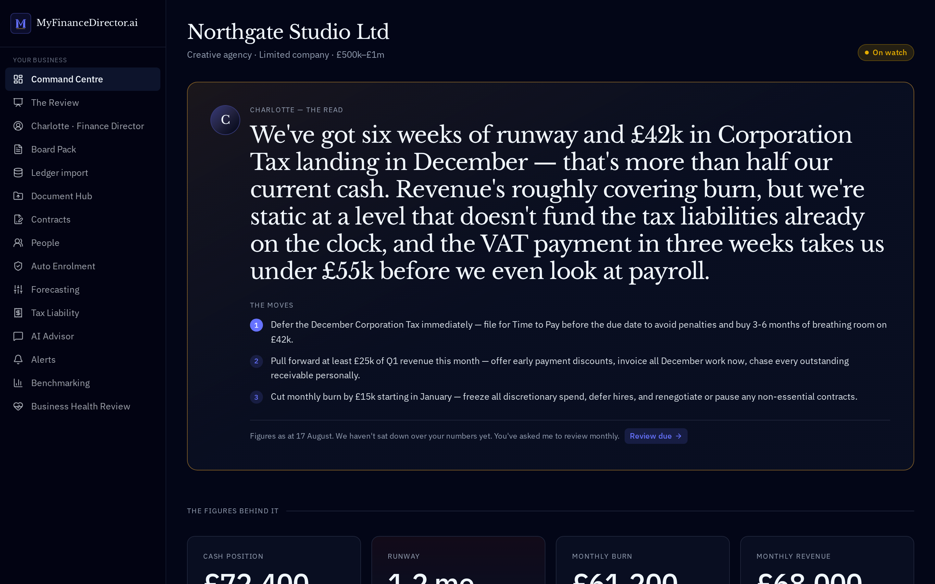The image size is (935, 584).
Task: Click the Document Hub folder icon
Action: (18, 196)
